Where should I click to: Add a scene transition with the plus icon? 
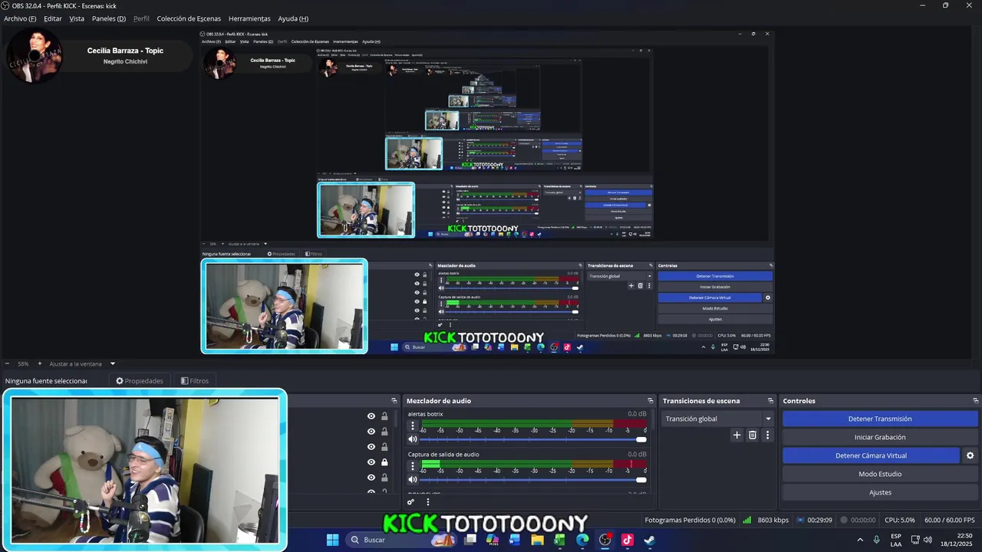737,435
